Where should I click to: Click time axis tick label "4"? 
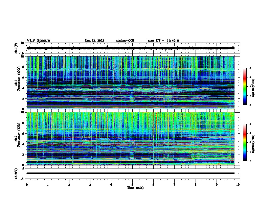pyautogui.click(x=111, y=185)
